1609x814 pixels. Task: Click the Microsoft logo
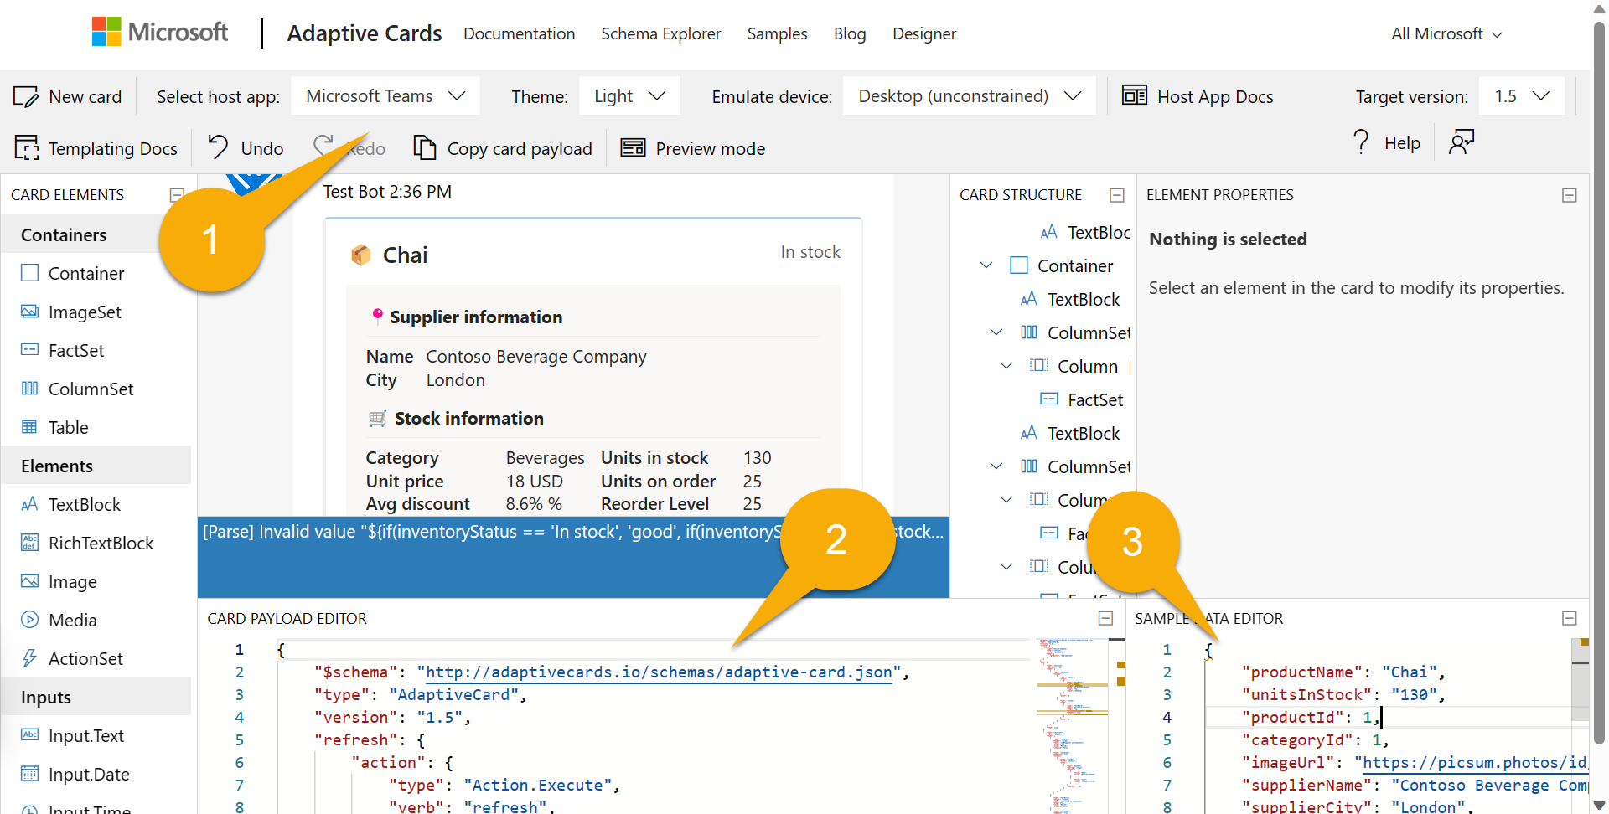(x=160, y=33)
